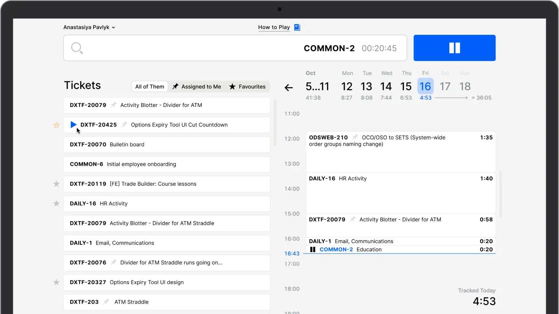Click the pin icon on DXTF-20076

[113, 262]
